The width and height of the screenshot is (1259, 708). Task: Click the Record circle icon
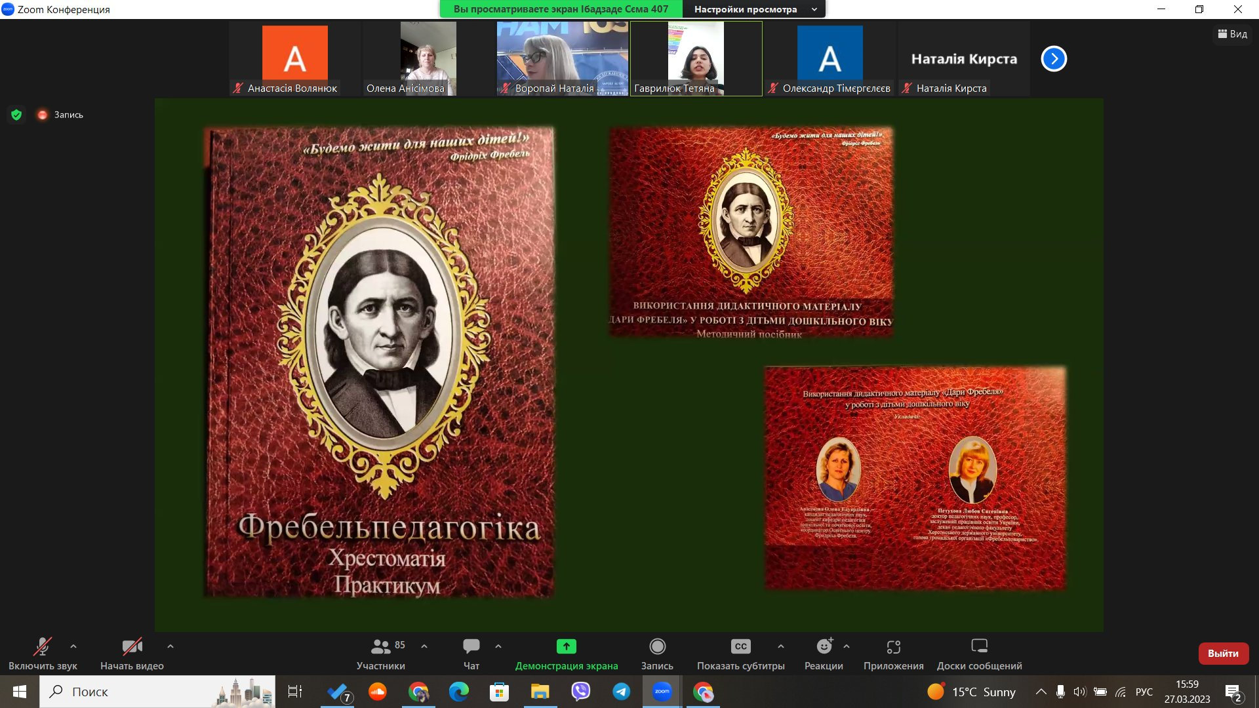click(x=657, y=646)
